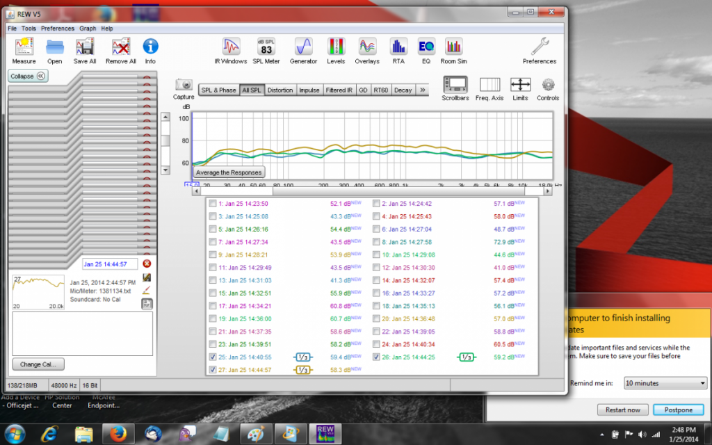Click frequency scrollbar left arrow
The width and height of the screenshot is (712, 445).
pyautogui.click(x=197, y=191)
